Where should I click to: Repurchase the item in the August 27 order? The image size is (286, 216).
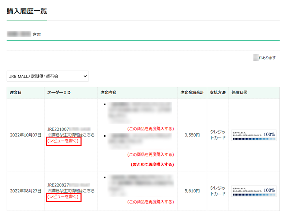[150, 202]
